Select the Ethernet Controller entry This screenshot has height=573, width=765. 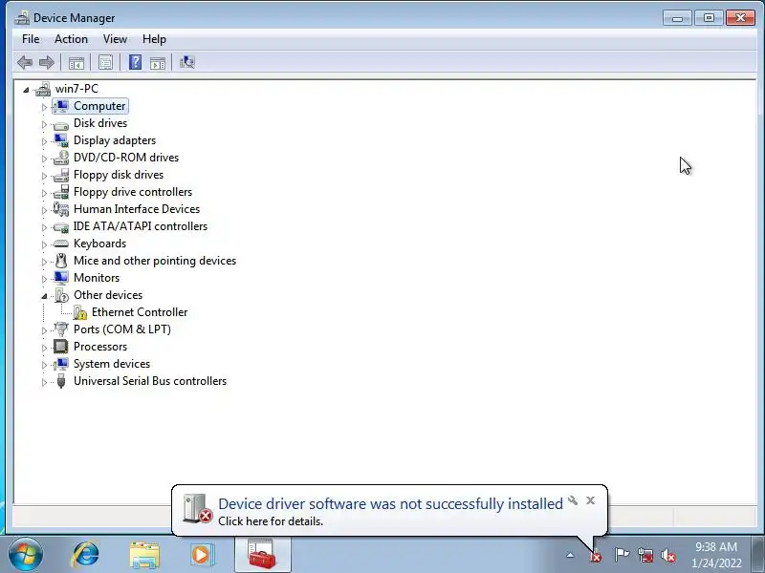click(x=140, y=312)
